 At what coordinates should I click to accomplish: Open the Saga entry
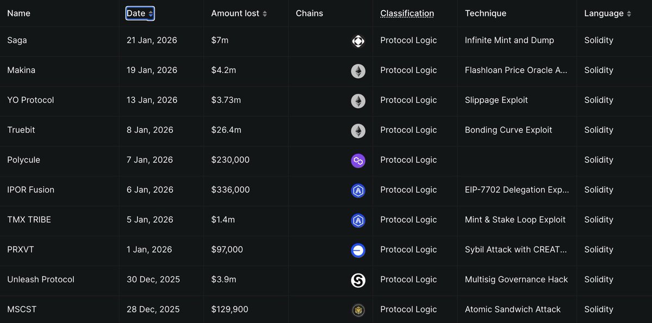click(x=17, y=40)
